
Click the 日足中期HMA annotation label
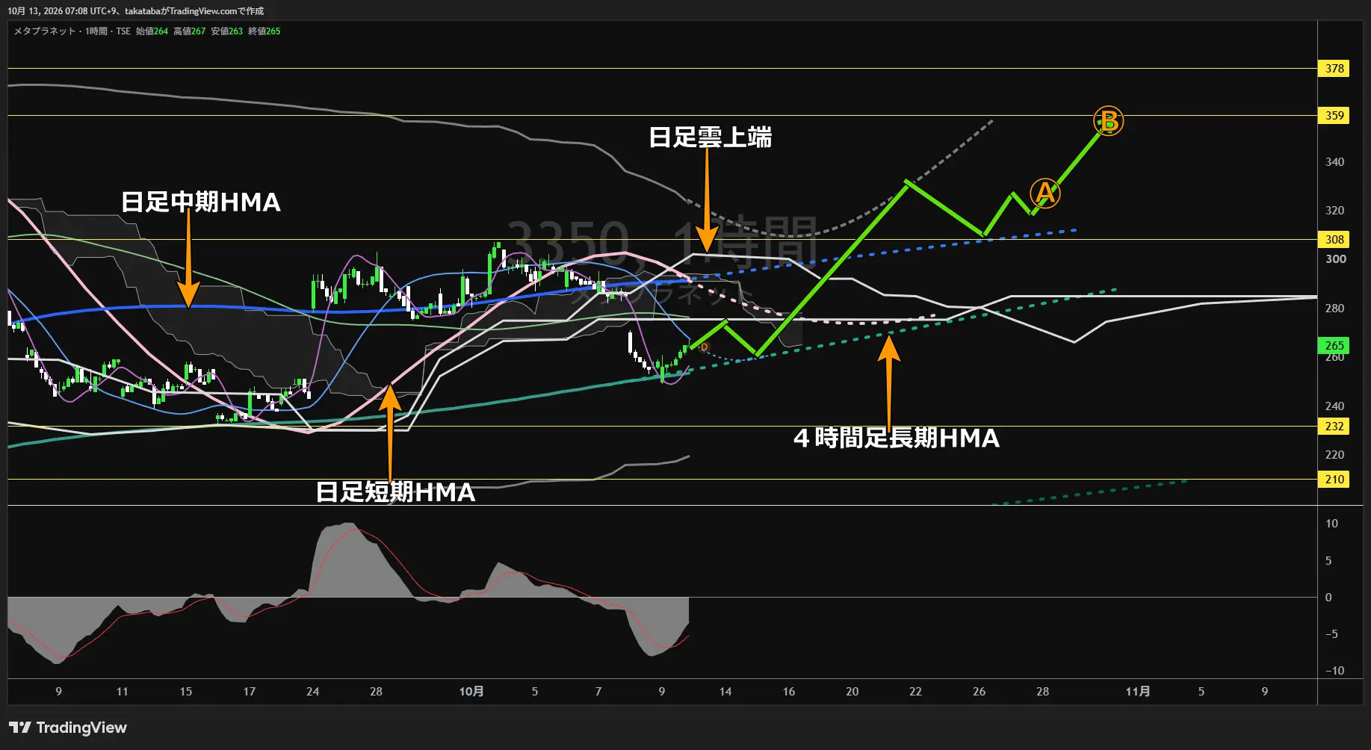(x=201, y=202)
